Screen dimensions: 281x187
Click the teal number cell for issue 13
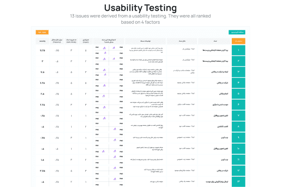click(x=238, y=182)
